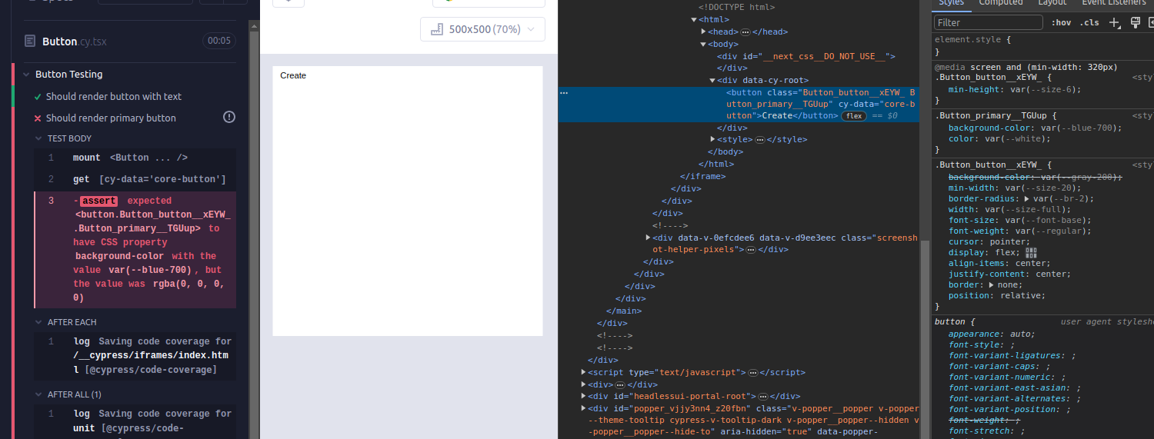1154x439 pixels.
Task: Collapse the AFTER ALL (1) section
Action: click(x=38, y=394)
